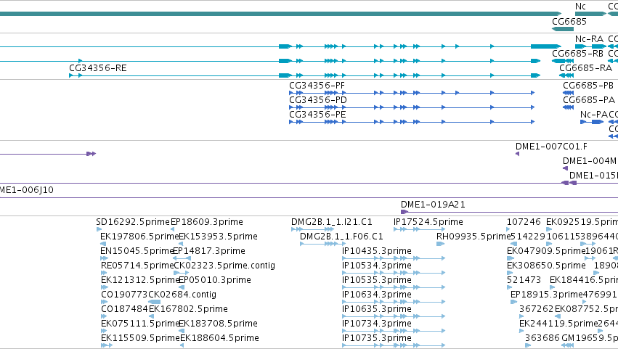Viewport: 618px width, 349px height.
Task: Click EK115509.5prime label
Action: click(x=140, y=338)
